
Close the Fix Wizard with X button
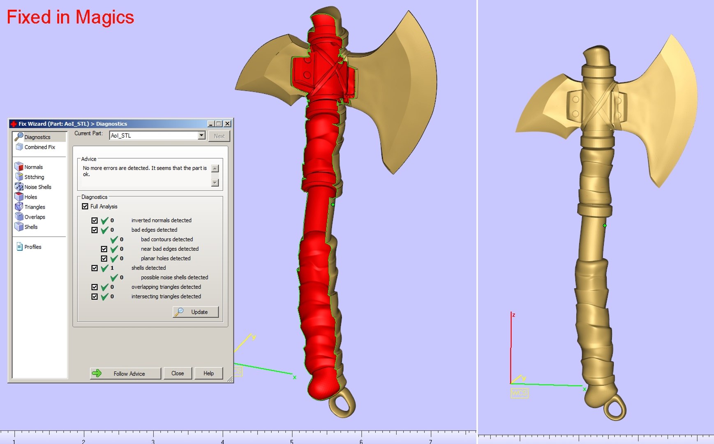227,124
